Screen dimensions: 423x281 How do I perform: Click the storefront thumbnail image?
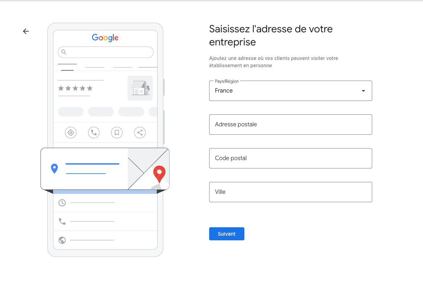coord(140,88)
